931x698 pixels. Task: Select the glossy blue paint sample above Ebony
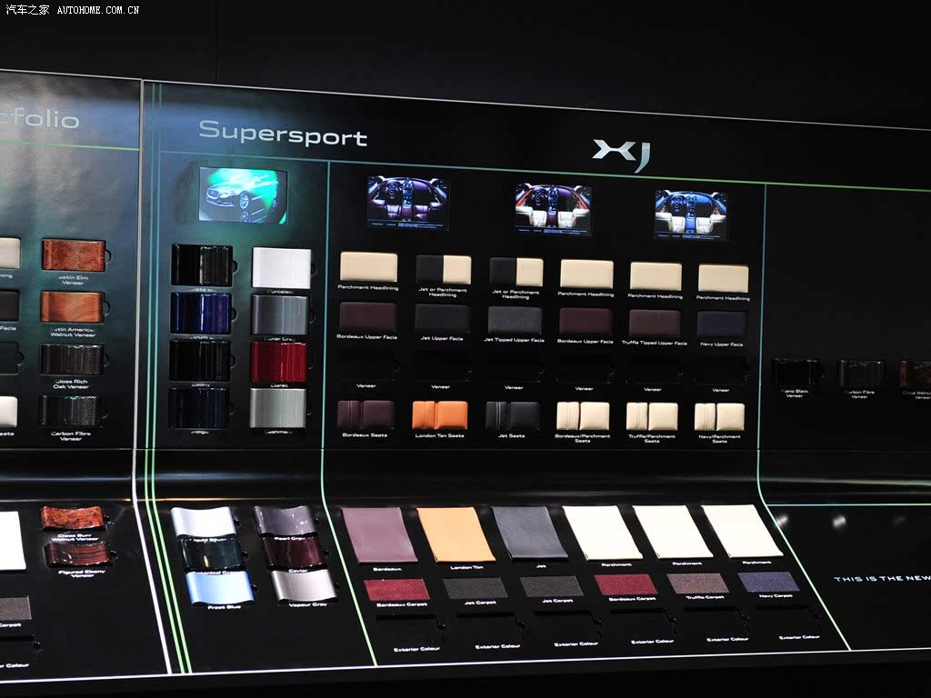point(201,313)
